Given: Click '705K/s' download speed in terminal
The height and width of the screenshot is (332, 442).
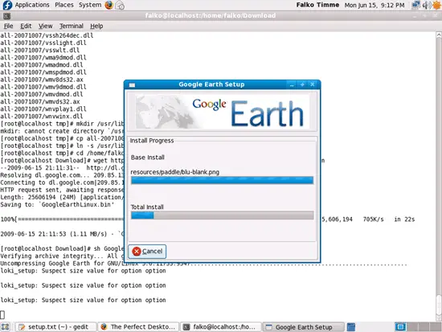Looking at the screenshot, I should [373, 219].
